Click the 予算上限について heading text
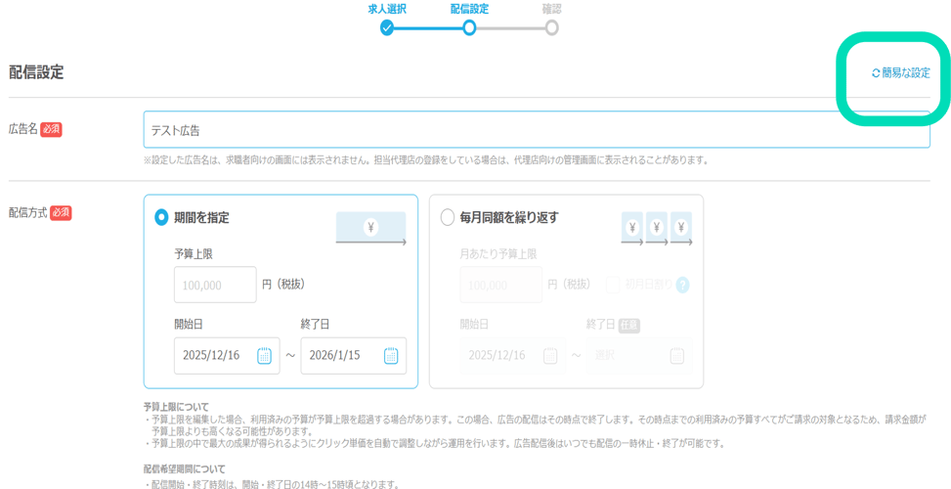951x489 pixels. [176, 407]
